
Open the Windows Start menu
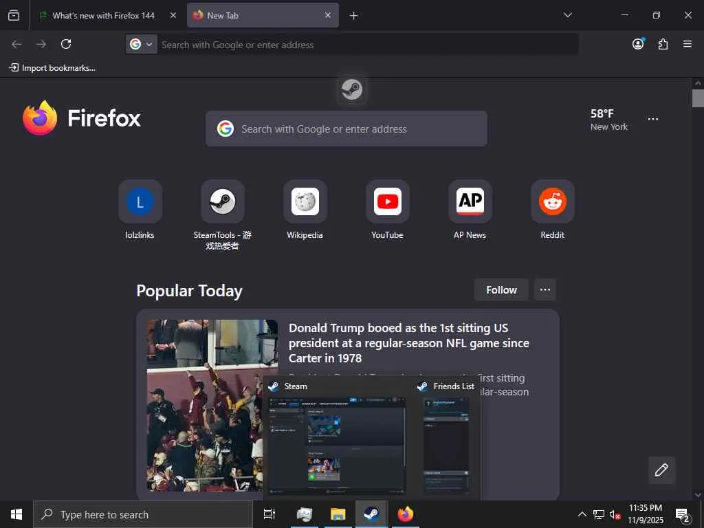click(x=16, y=514)
